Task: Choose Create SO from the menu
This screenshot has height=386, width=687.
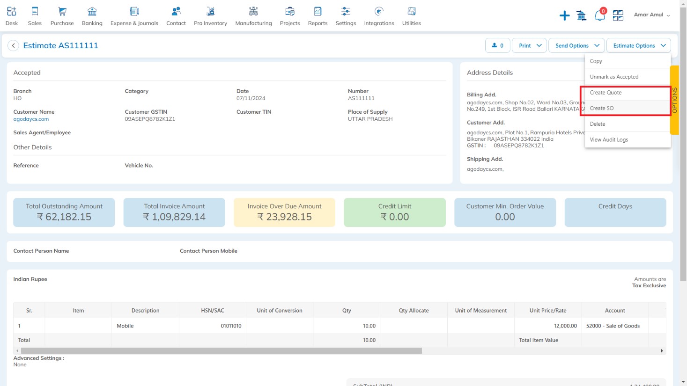Action: (x=628, y=108)
